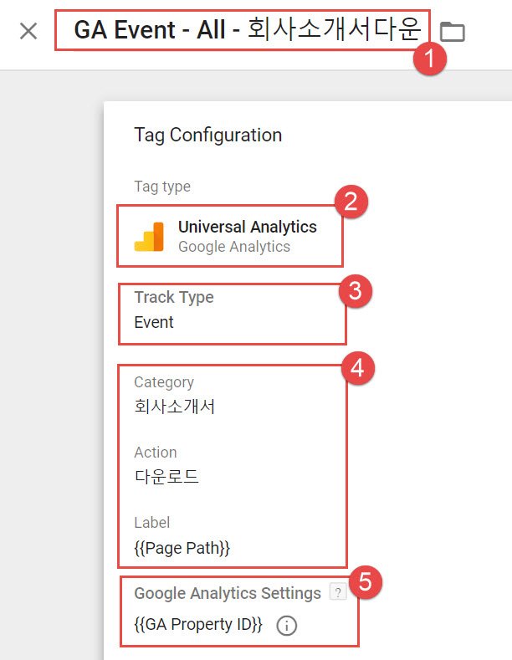Screen dimensions: 512x660
Task: Click the Google Analytics Settings label
Action: coord(228,593)
